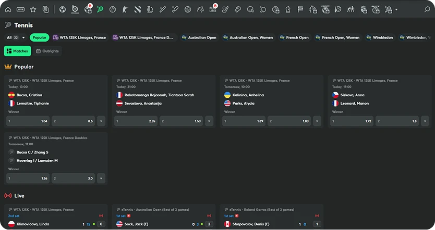435x230 pixels.
Task: Open Favorites star icon
Action: click(33, 9)
